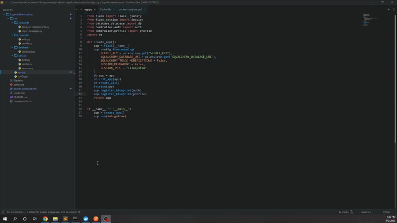Click the Sublime Text logo in title bar
Viewport: 397px width, 223px height.
(2, 2)
